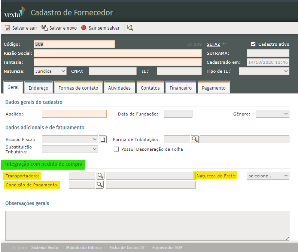The height and width of the screenshot is (252, 298).
Task: Open the Financeiro tab
Action: pyautogui.click(x=180, y=88)
